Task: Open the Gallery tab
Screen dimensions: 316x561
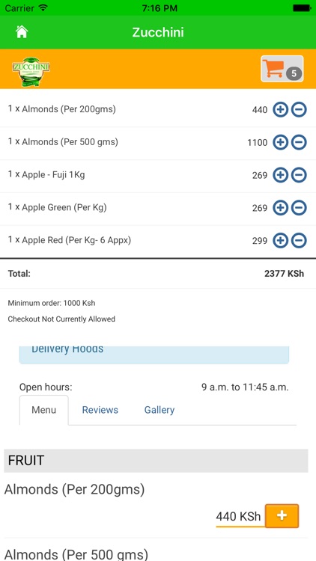Action: coord(159,410)
